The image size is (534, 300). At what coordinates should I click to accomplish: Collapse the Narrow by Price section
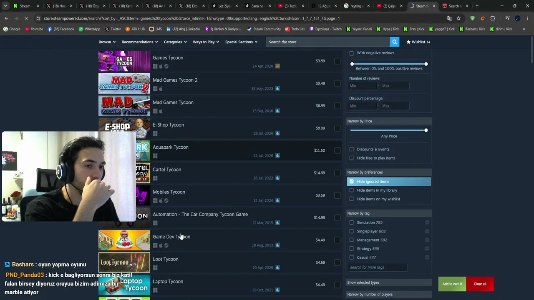[389, 121]
